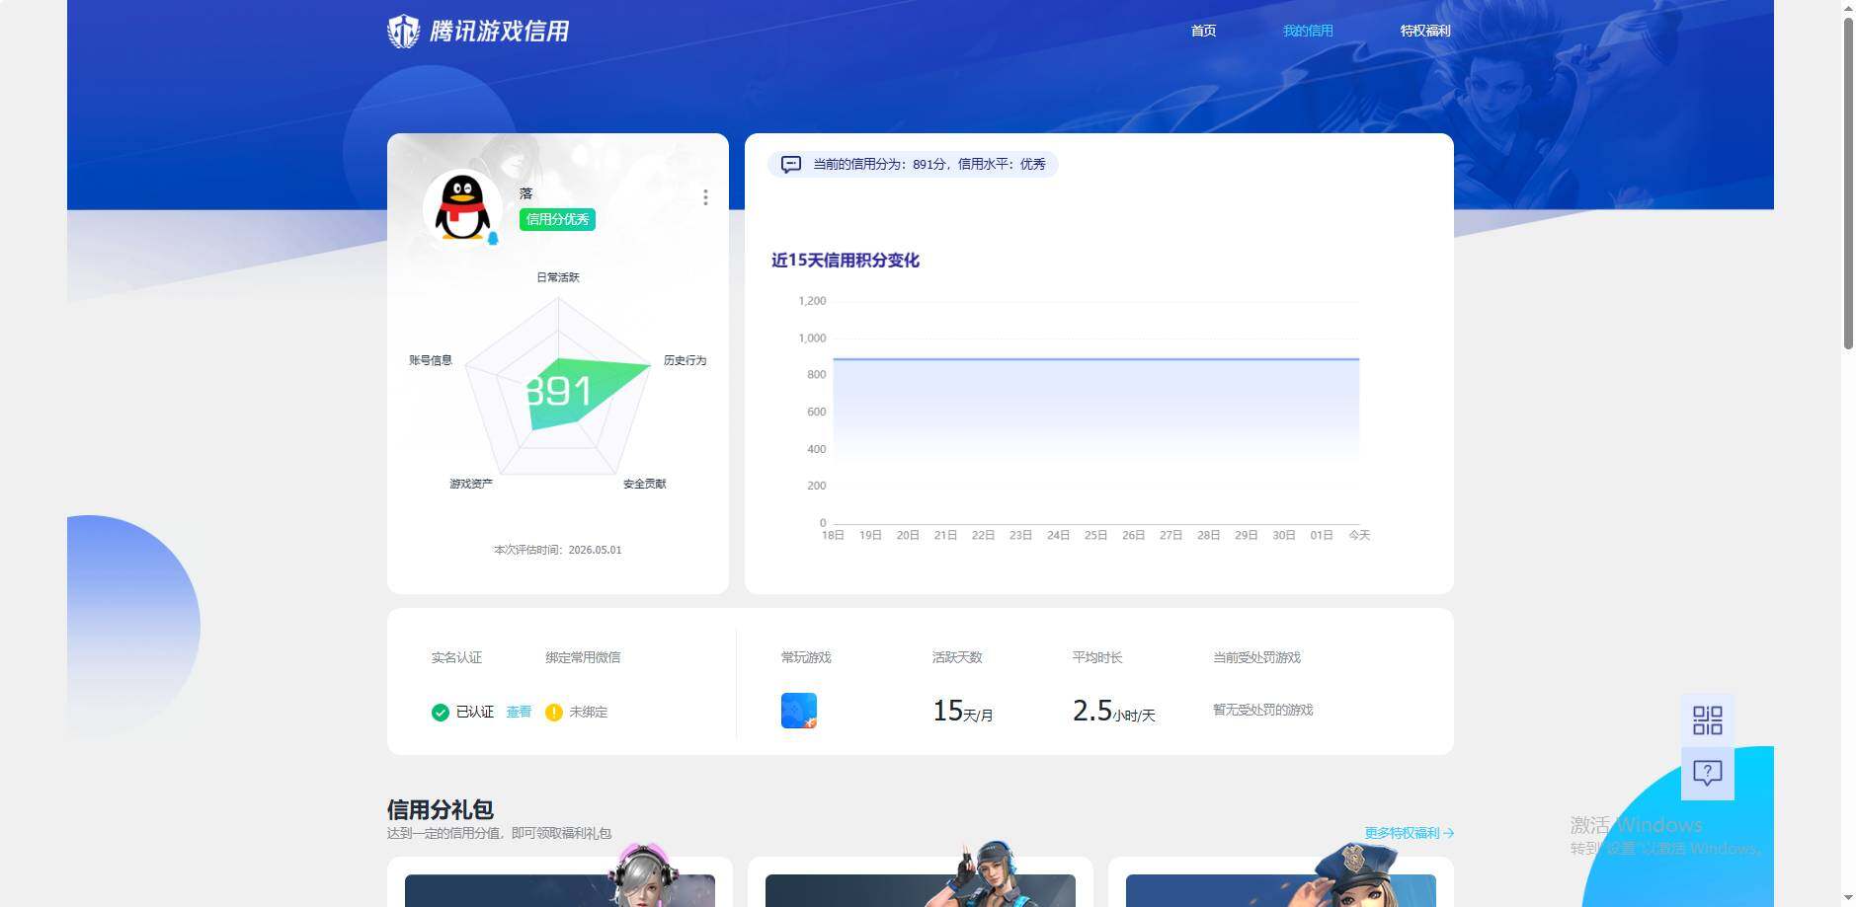Open 更多特权福利 link

[1409, 833]
